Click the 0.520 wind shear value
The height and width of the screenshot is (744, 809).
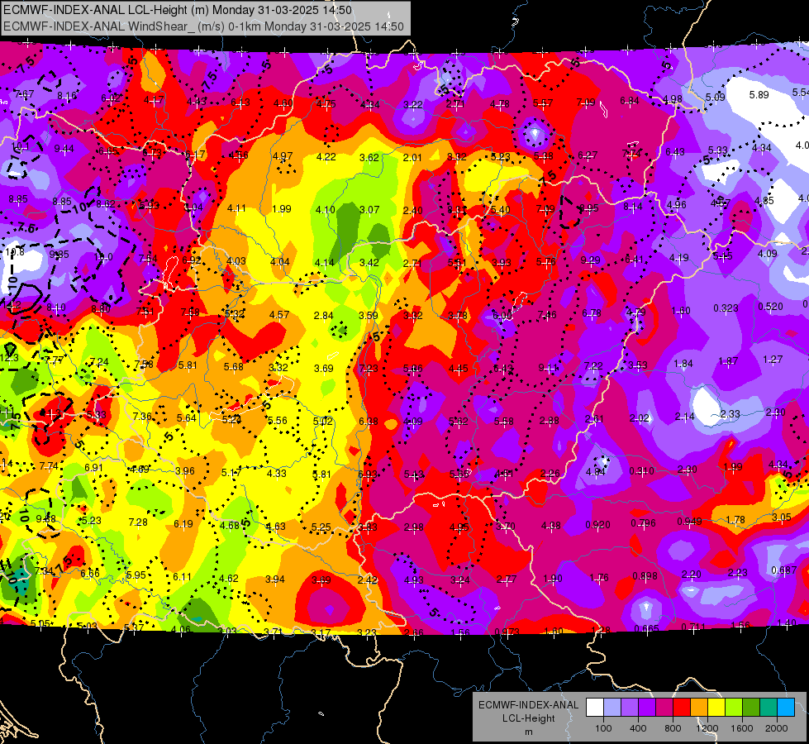pyautogui.click(x=771, y=307)
